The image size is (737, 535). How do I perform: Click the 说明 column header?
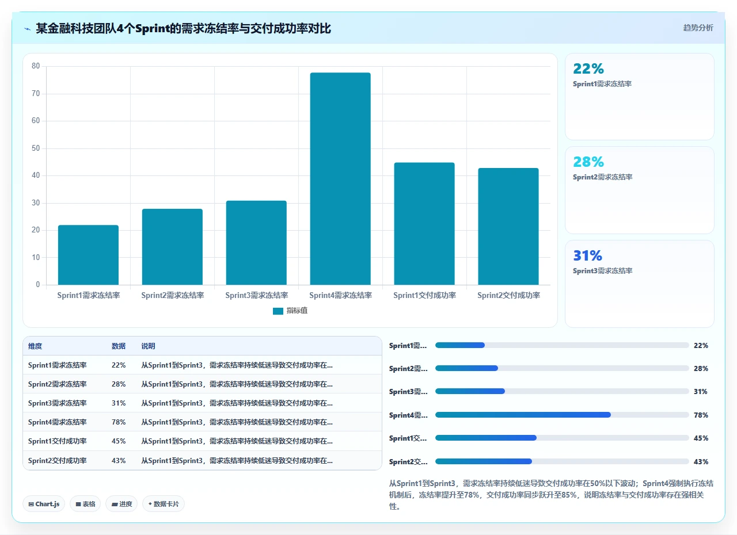pos(149,346)
